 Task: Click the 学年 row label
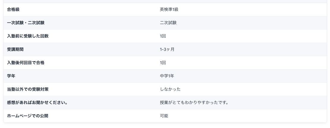(x=11, y=76)
